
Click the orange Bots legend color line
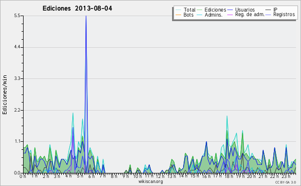tap(178, 15)
